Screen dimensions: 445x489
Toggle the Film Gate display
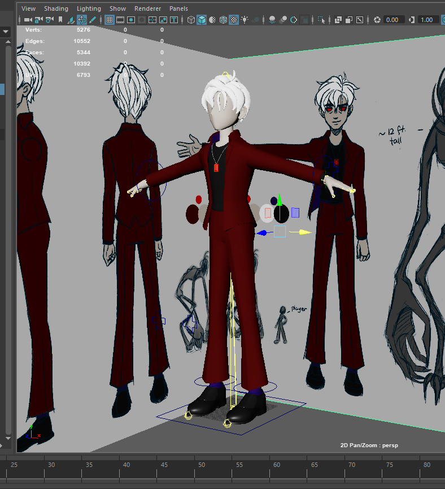tap(120, 20)
